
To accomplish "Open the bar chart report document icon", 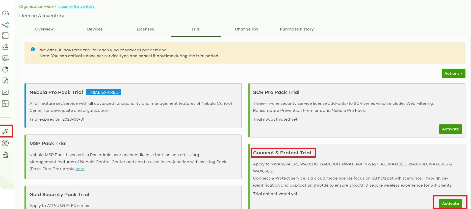I will click(5, 81).
